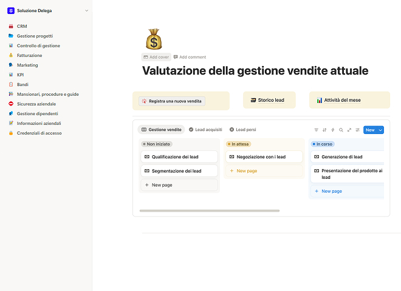This screenshot has width=401, height=291.
Task: Open the Sicurezza aziendale sidebar page
Action: pyautogui.click(x=36, y=104)
